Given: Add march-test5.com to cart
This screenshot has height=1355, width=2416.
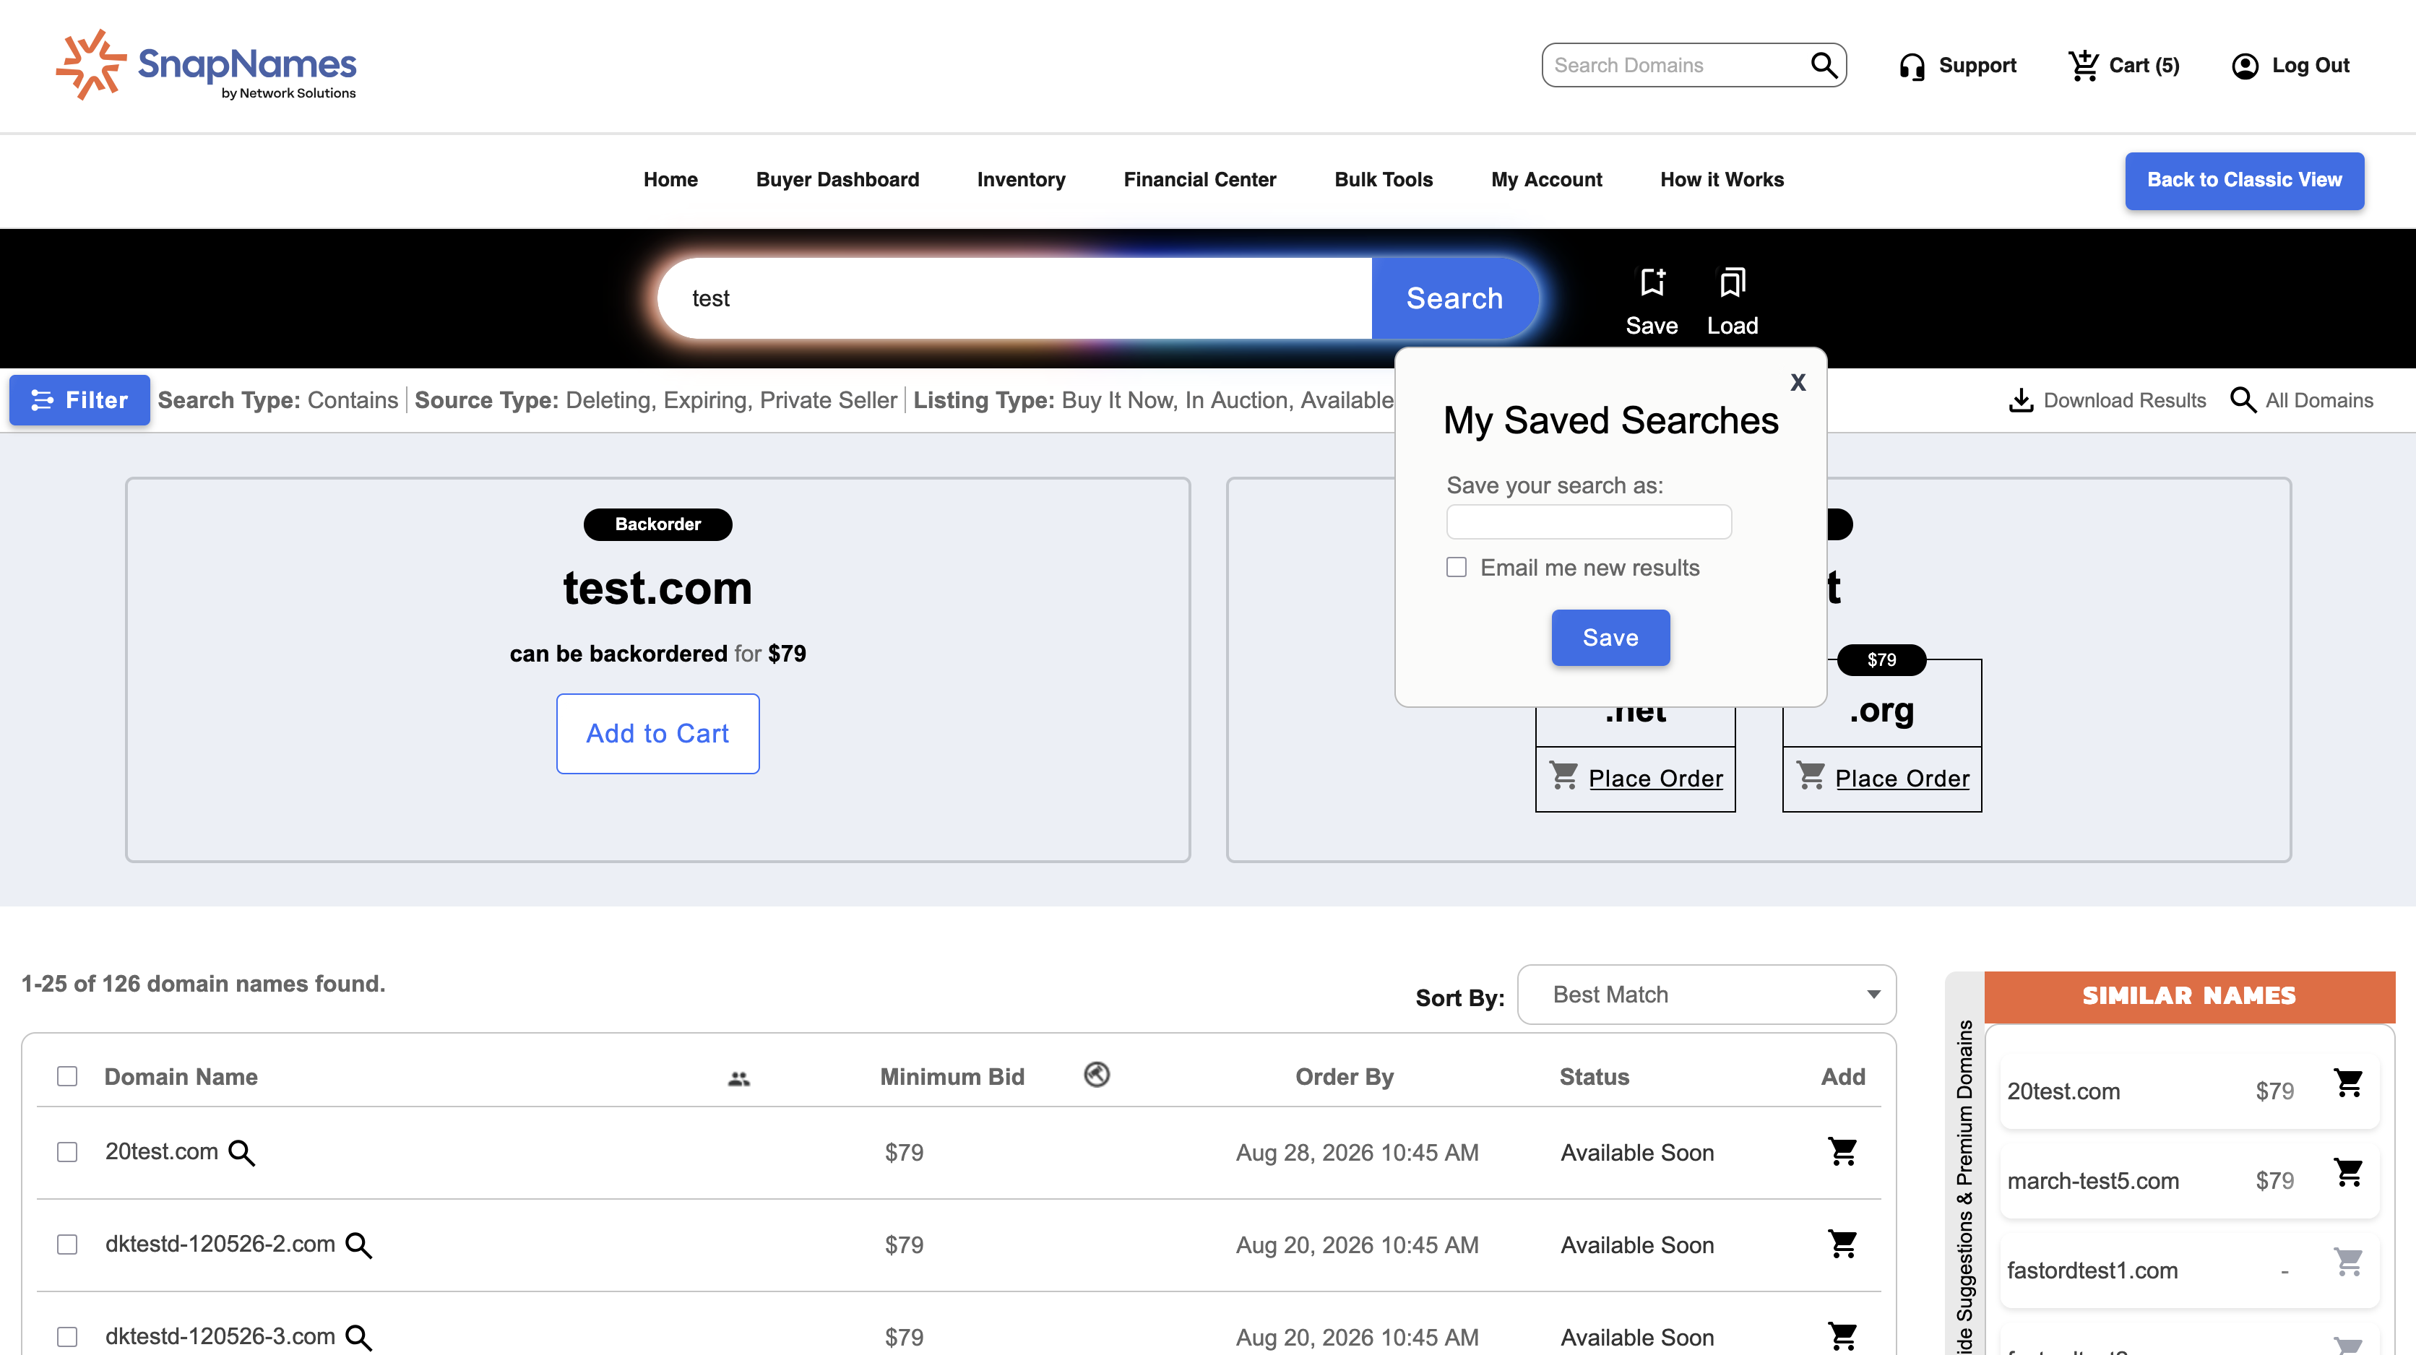Looking at the screenshot, I should pyautogui.click(x=2347, y=1173).
